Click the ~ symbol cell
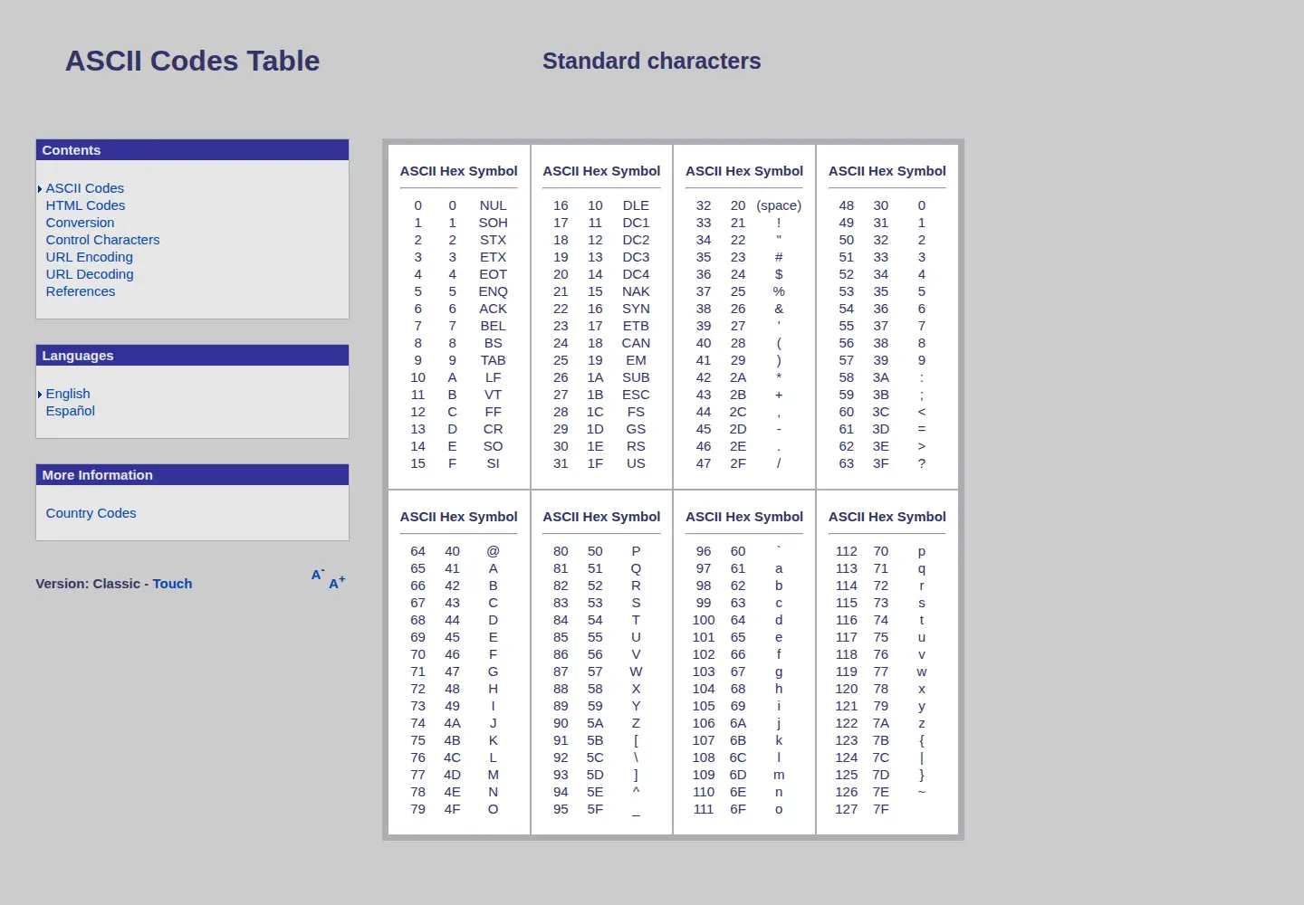 coord(922,792)
